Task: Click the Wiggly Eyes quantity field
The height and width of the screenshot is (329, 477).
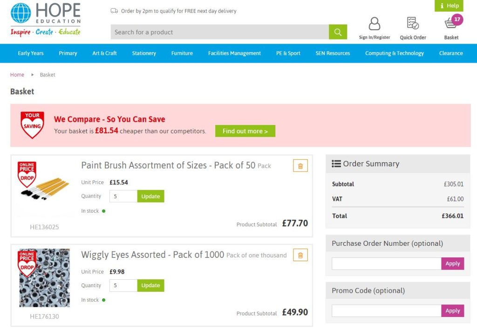Action: pyautogui.click(x=123, y=286)
